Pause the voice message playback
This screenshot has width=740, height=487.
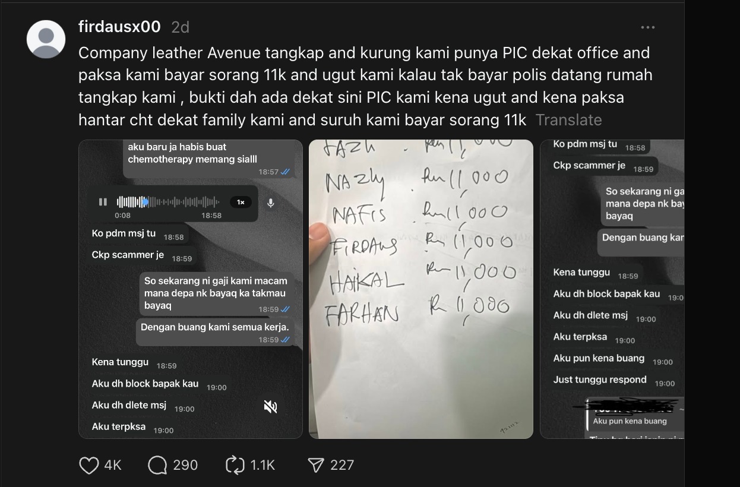pyautogui.click(x=103, y=202)
